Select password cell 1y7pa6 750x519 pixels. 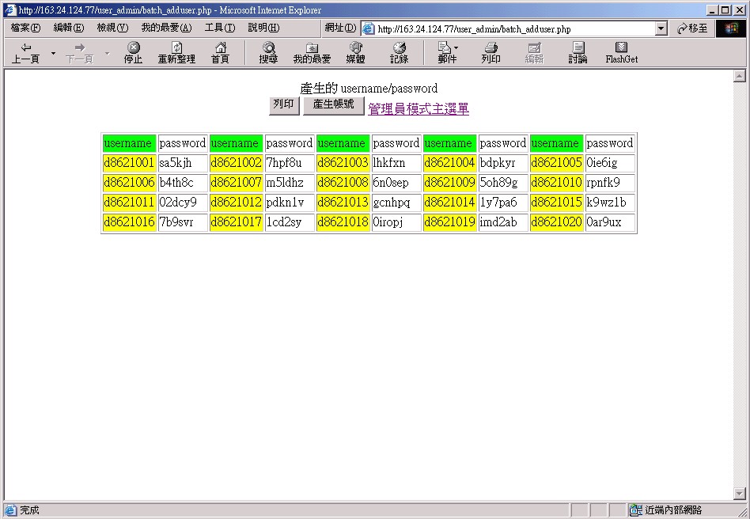click(x=502, y=203)
